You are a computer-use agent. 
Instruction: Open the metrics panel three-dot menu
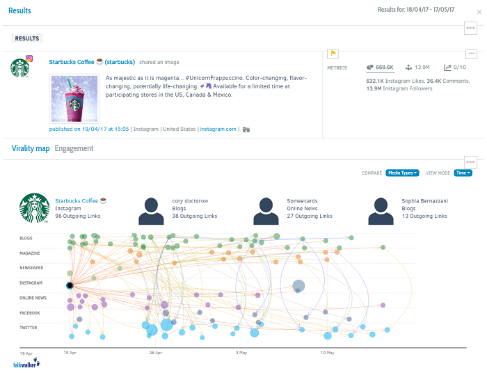pyautogui.click(x=471, y=54)
